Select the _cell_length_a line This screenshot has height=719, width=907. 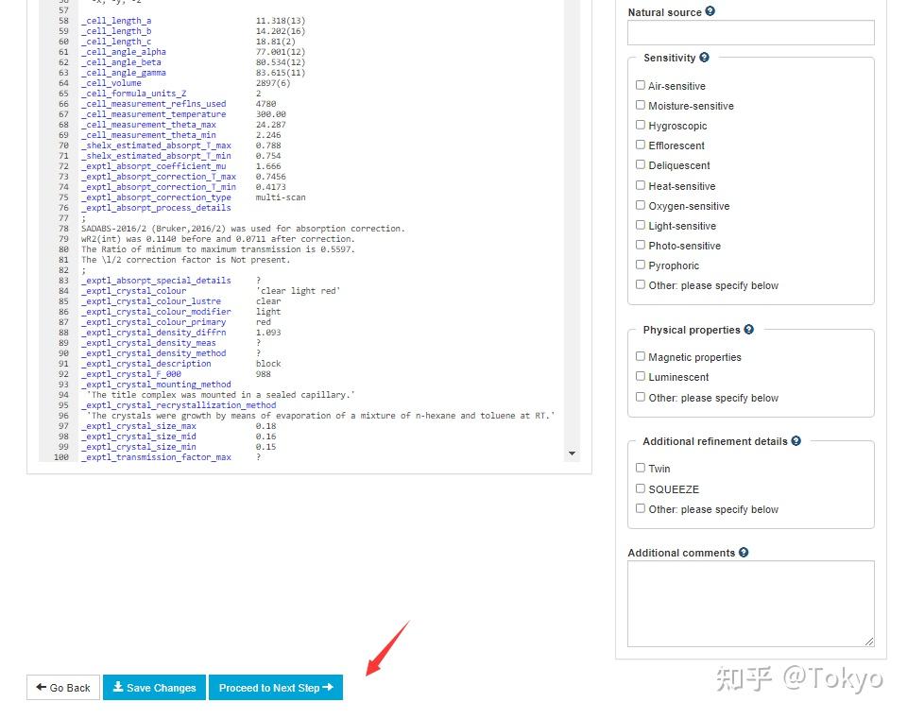coord(193,21)
